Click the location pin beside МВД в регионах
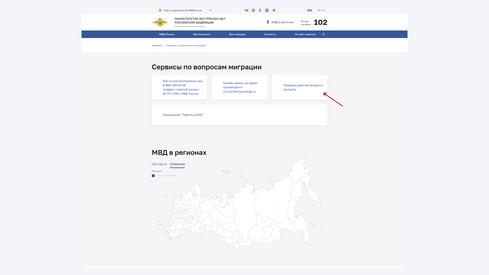The image size is (489, 275). (x=268, y=22)
